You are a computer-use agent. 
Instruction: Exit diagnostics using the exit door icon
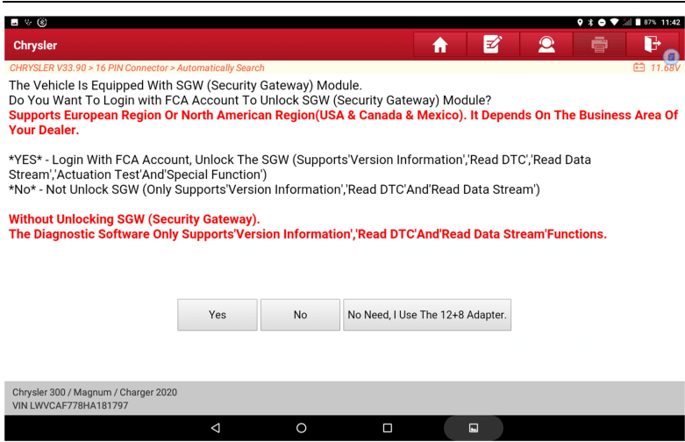pyautogui.click(x=652, y=45)
